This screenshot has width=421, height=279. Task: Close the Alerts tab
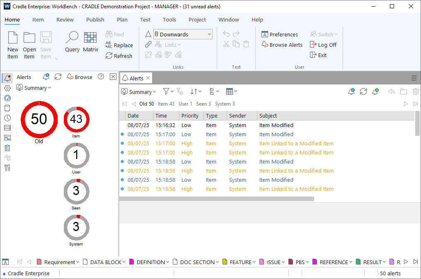(148, 78)
